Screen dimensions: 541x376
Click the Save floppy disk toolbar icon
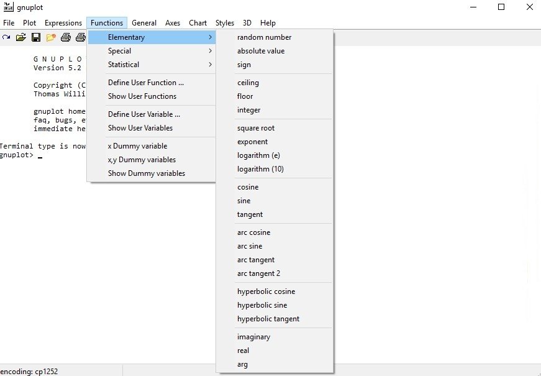click(x=36, y=37)
